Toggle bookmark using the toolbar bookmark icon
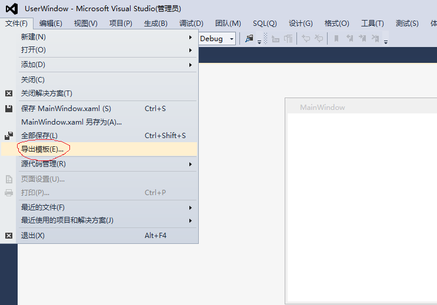Image resolution: width=437 pixels, height=305 pixels. pyautogui.click(x=336, y=38)
